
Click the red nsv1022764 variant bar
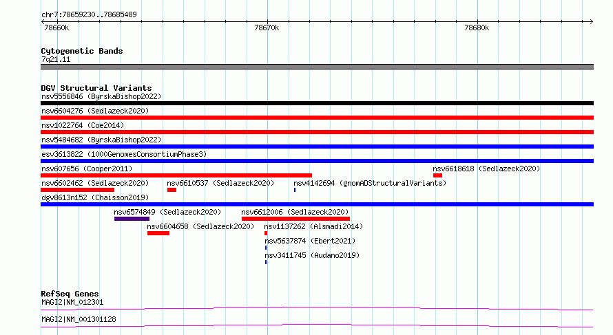[x=317, y=132]
